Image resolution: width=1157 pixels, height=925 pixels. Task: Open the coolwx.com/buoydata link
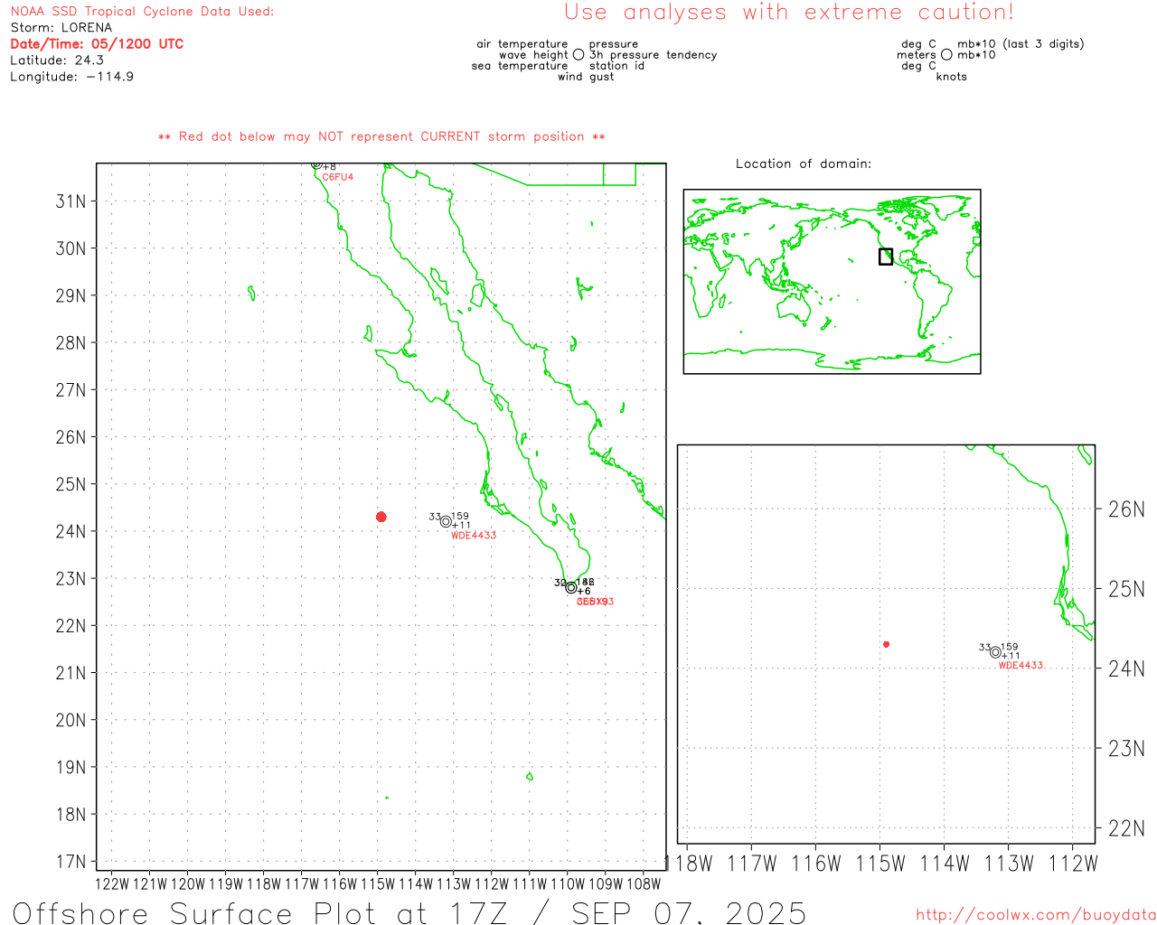pos(1036,915)
